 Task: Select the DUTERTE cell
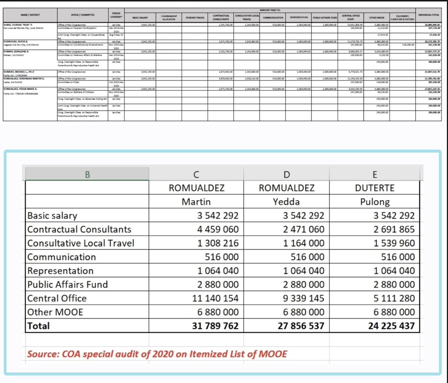[x=375, y=188]
